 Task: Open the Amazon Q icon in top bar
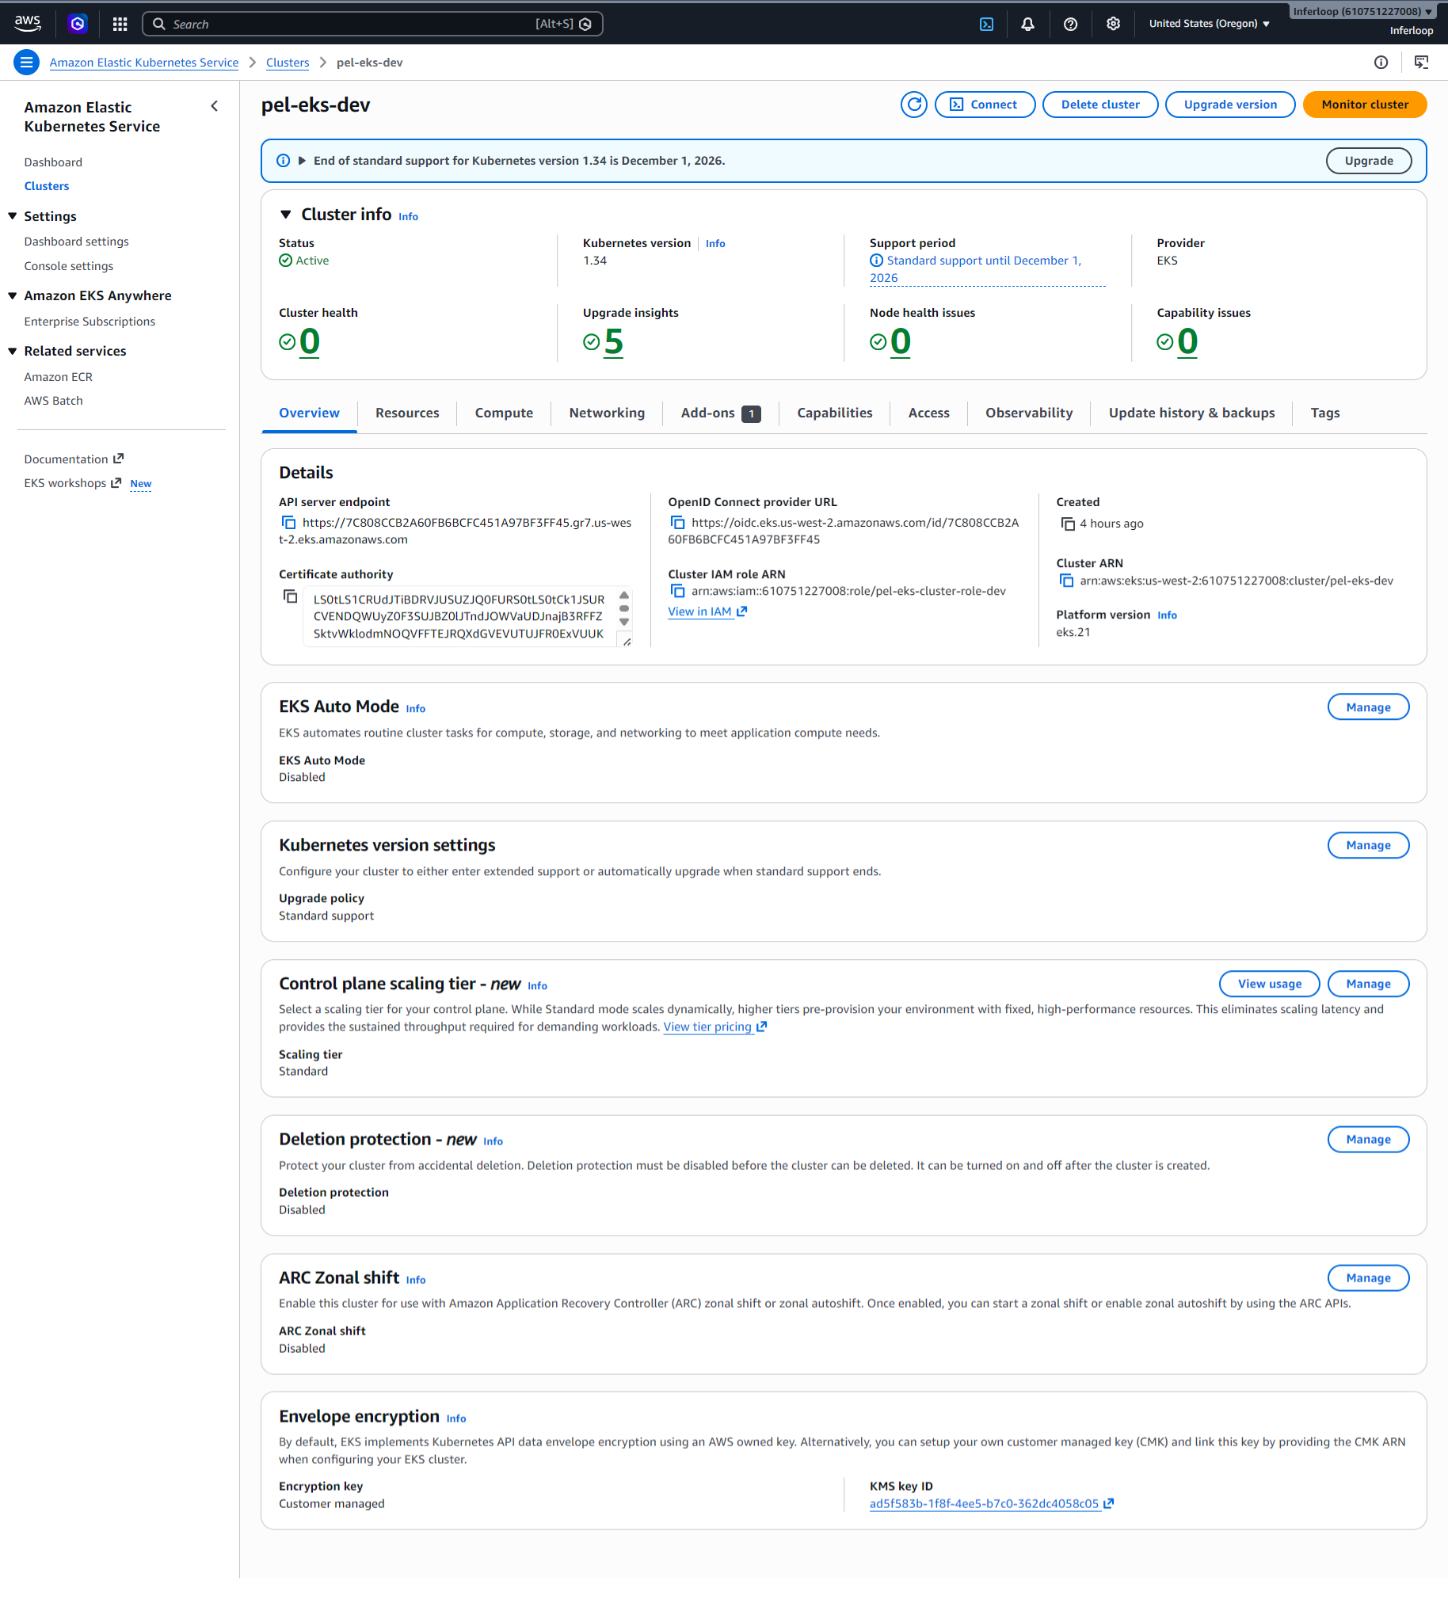coord(77,24)
